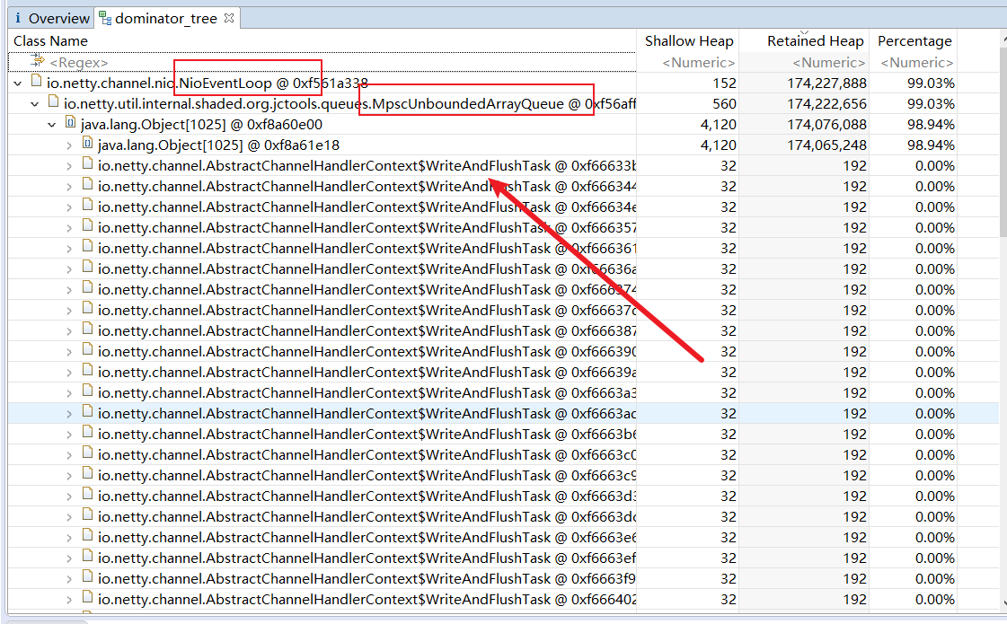Switch to the Overview tab

point(51,18)
